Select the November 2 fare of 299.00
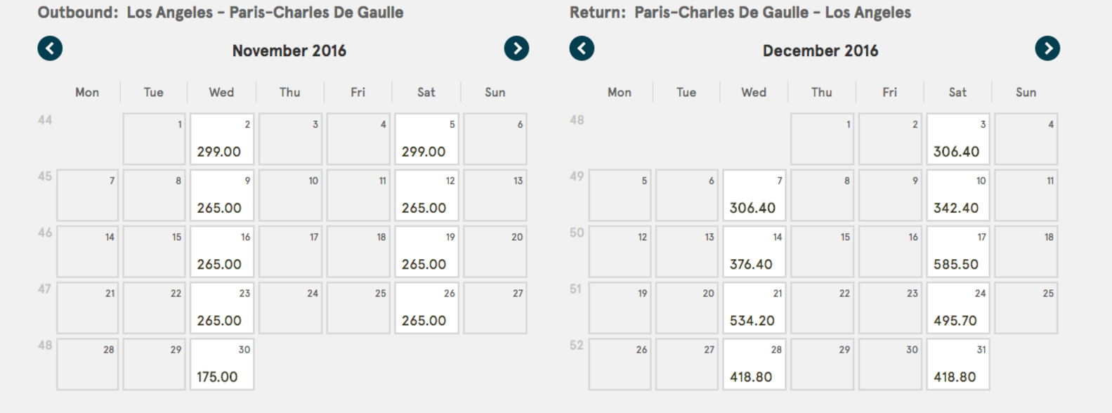 pos(221,138)
